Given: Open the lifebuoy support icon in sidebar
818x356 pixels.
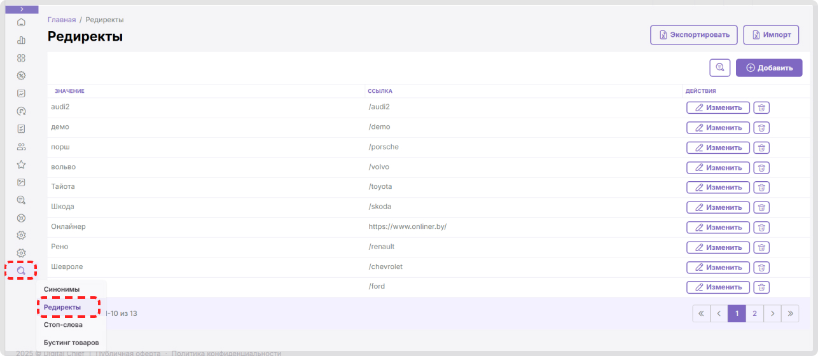Looking at the screenshot, I should coord(21,218).
